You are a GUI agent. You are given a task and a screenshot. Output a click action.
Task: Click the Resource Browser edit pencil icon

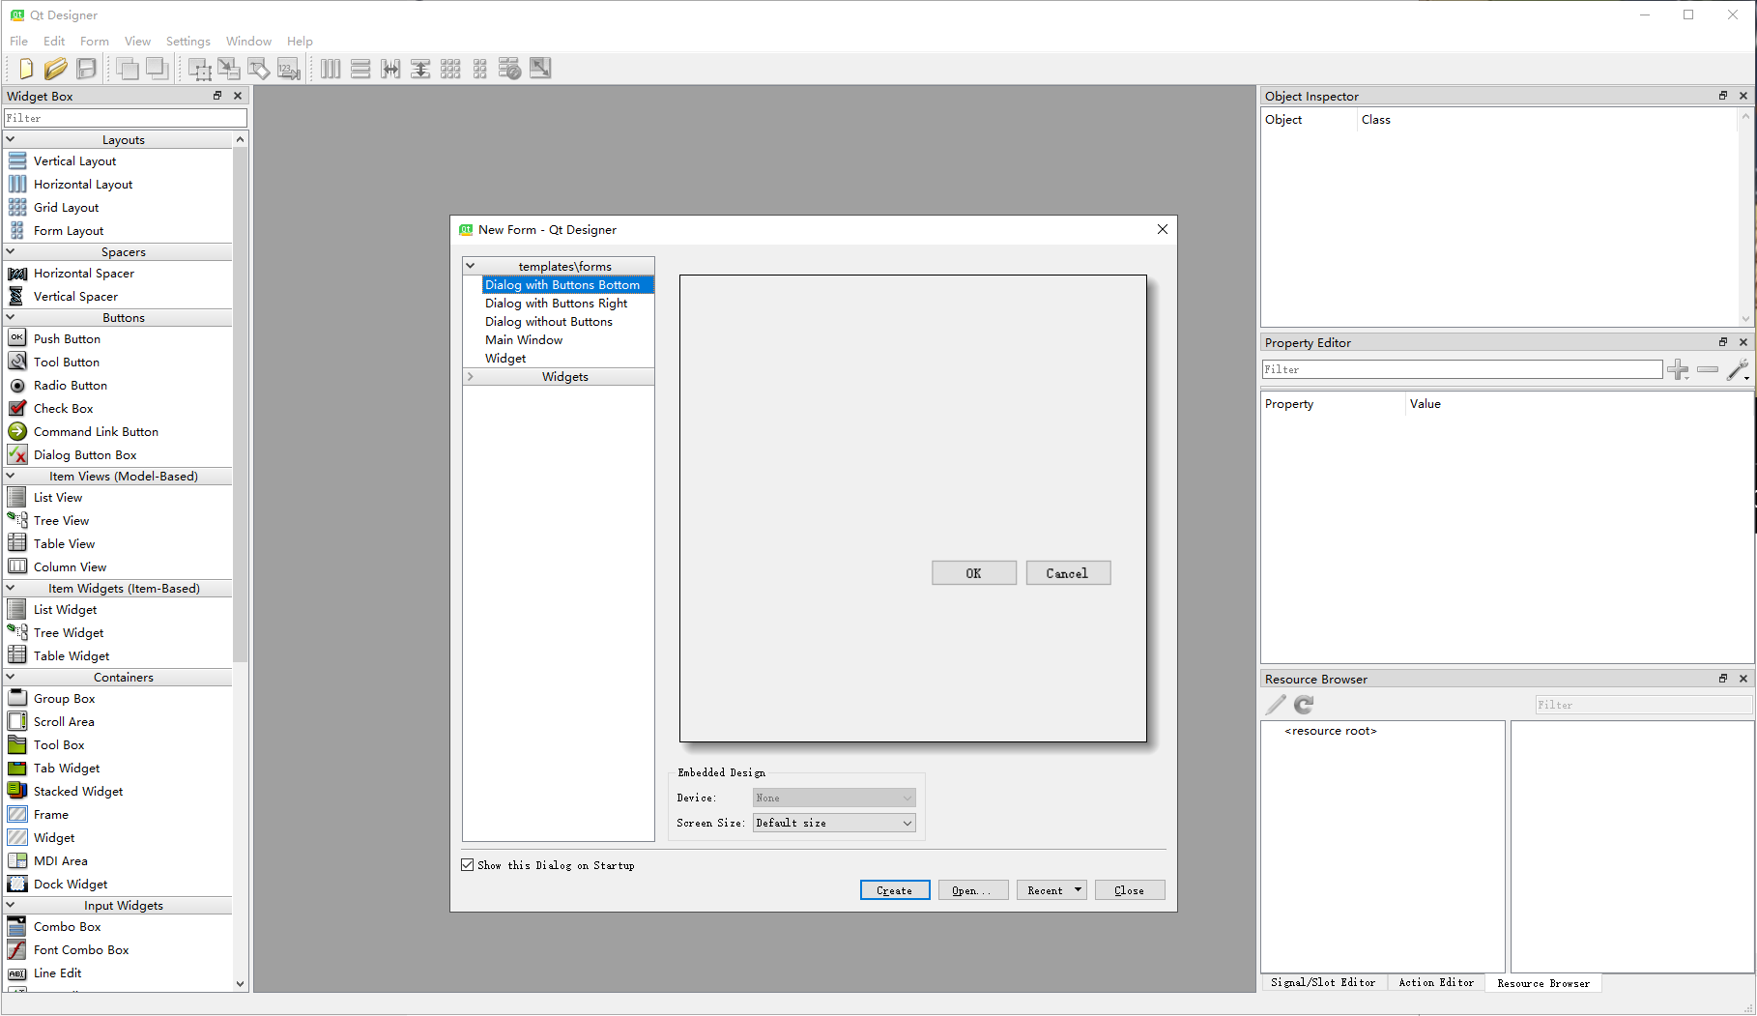coord(1277,705)
